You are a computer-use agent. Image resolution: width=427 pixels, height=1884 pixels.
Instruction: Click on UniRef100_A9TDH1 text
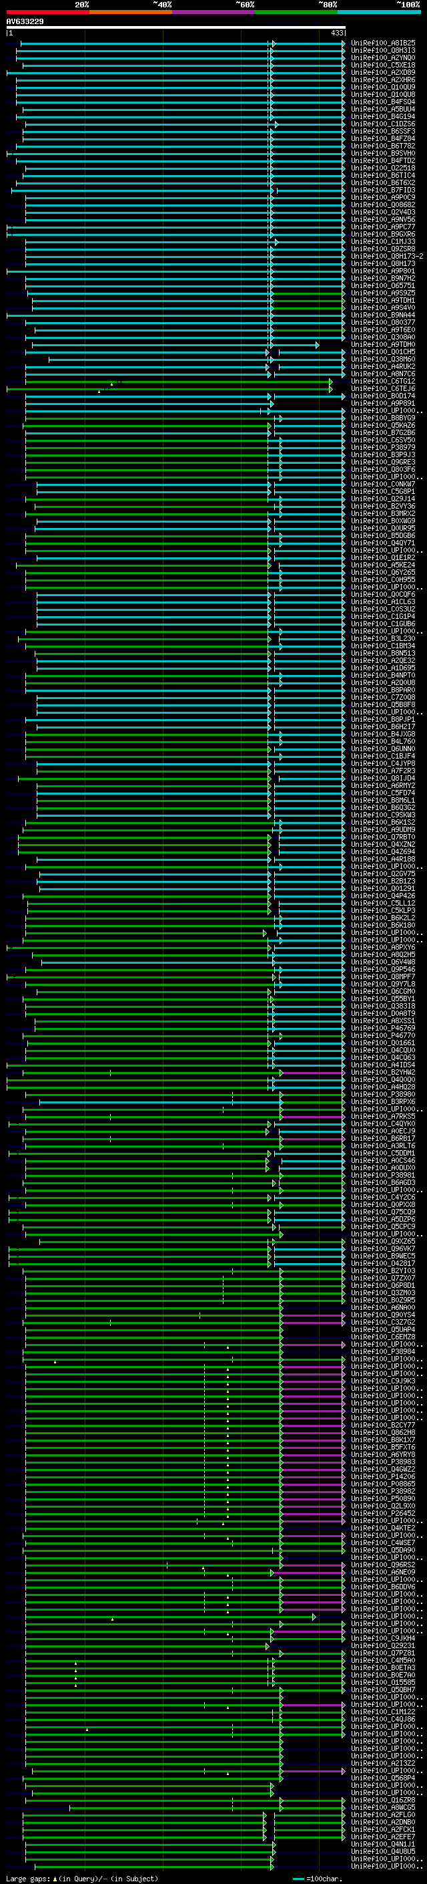click(383, 300)
